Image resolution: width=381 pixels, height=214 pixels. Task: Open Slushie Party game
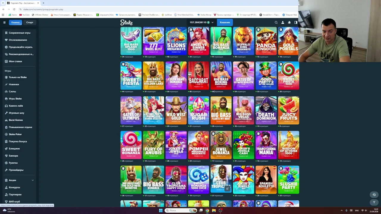click(289, 180)
